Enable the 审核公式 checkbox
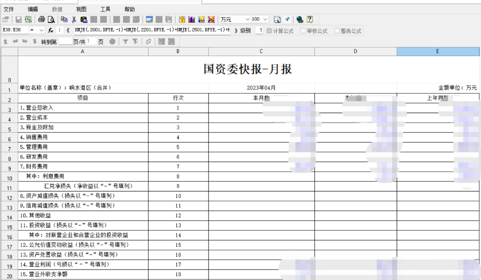481x280 pixels. 303,31
